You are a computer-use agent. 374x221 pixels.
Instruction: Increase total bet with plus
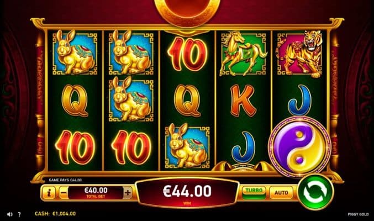[128, 193]
